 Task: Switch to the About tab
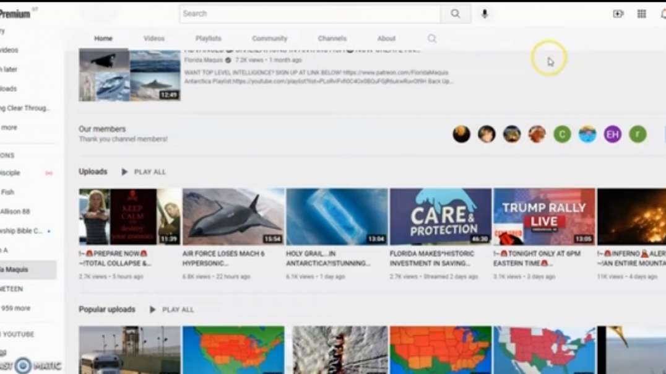point(386,38)
